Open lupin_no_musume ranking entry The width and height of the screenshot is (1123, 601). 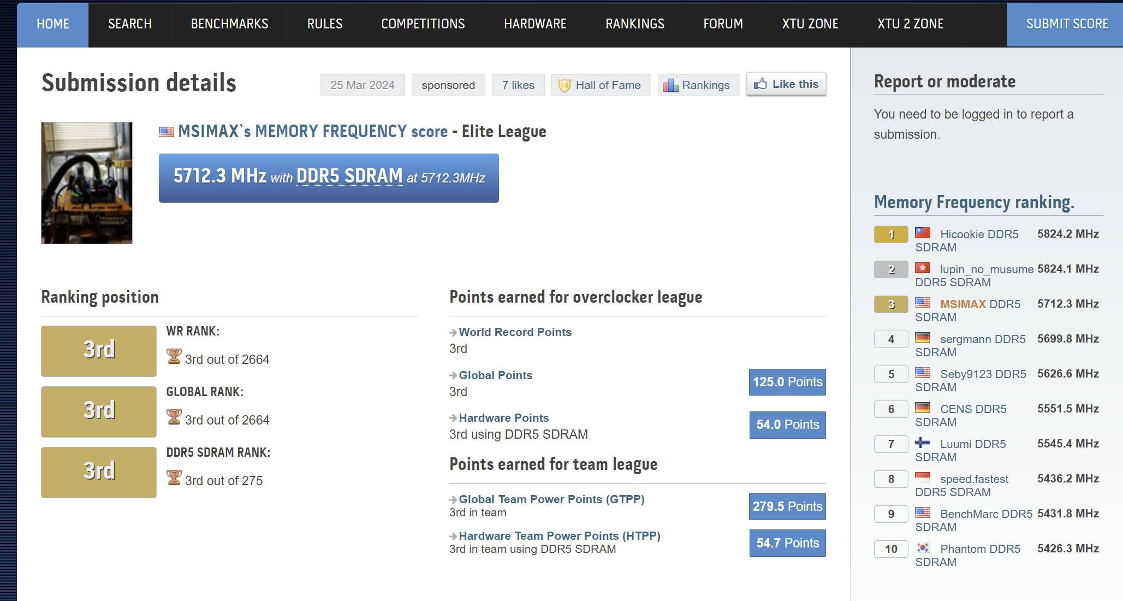(x=975, y=276)
